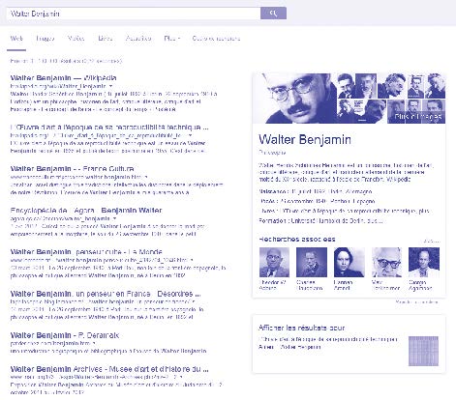Click the magnifier search button

tap(273, 14)
